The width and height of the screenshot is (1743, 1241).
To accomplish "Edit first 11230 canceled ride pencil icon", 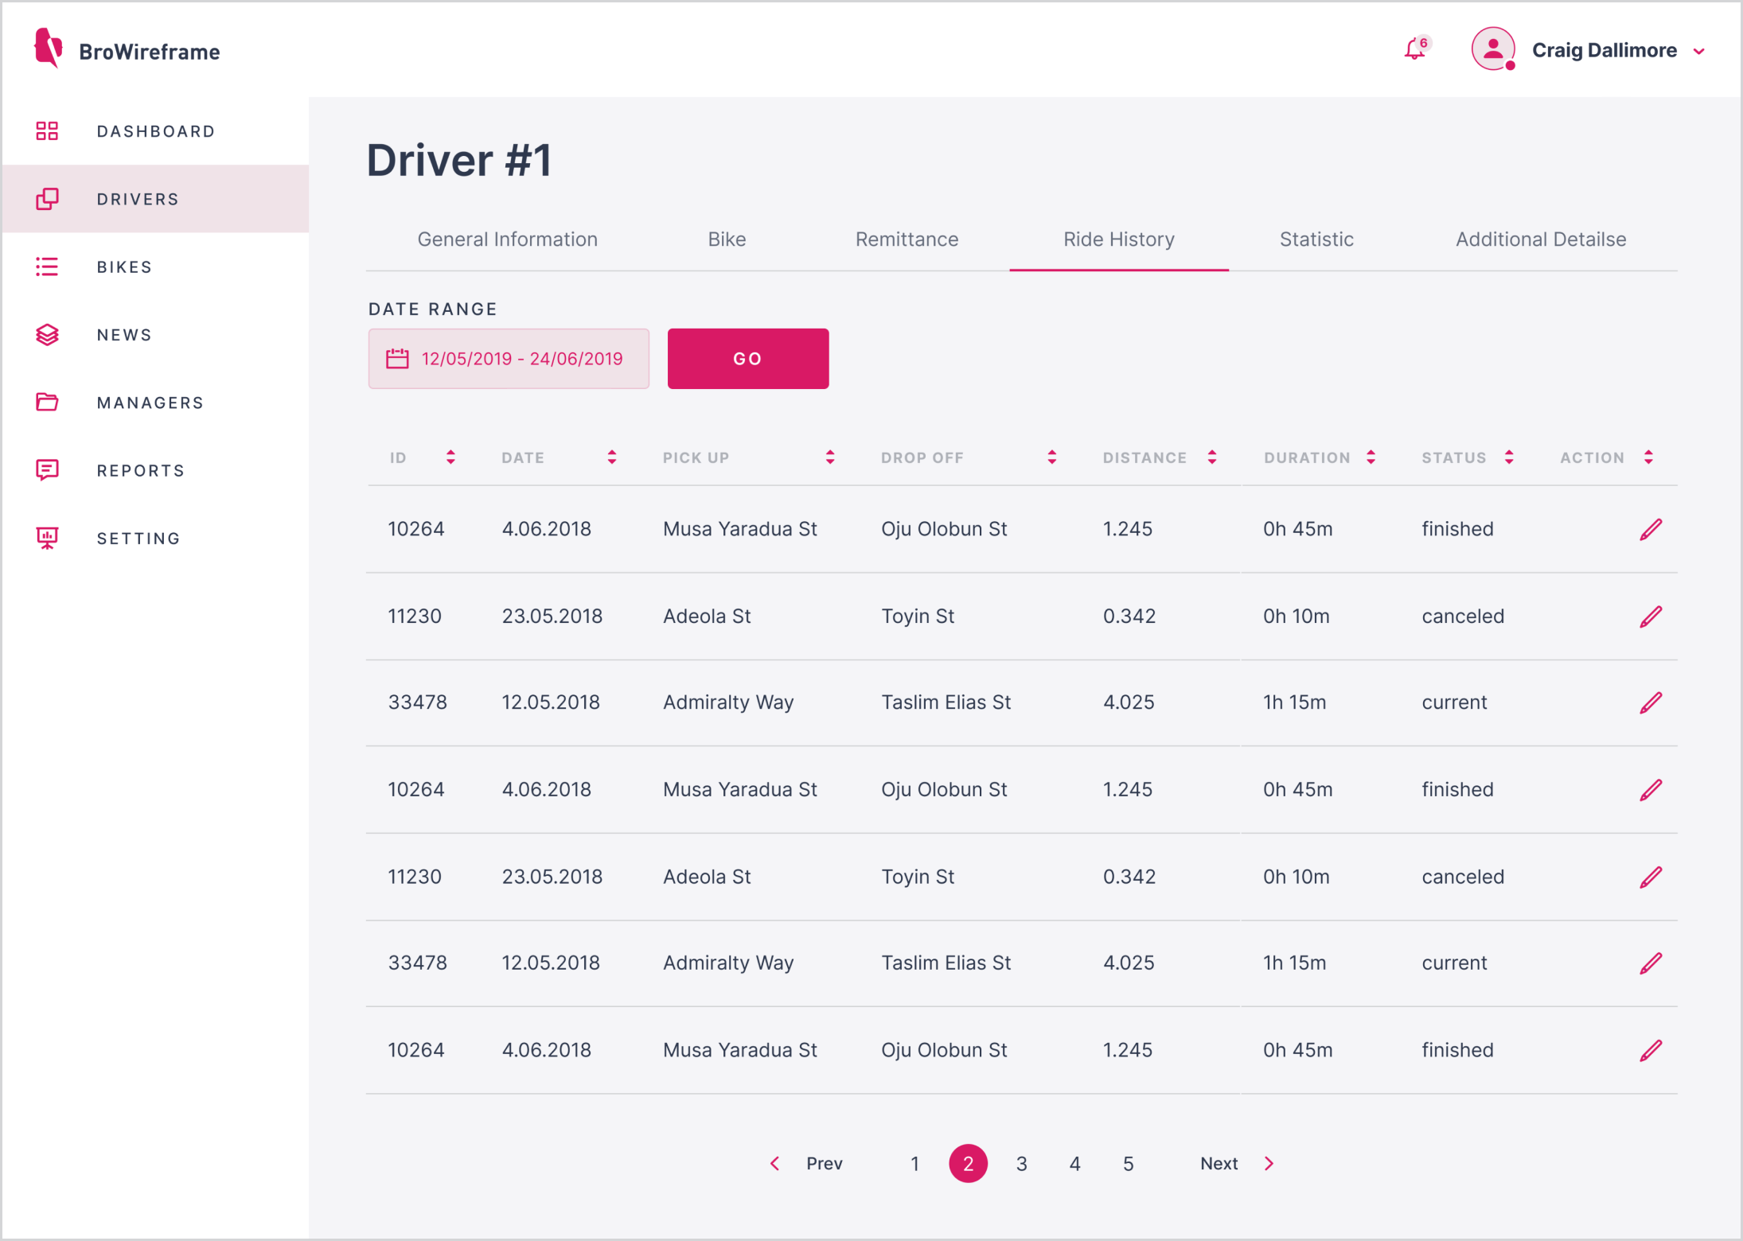I will (x=1651, y=617).
